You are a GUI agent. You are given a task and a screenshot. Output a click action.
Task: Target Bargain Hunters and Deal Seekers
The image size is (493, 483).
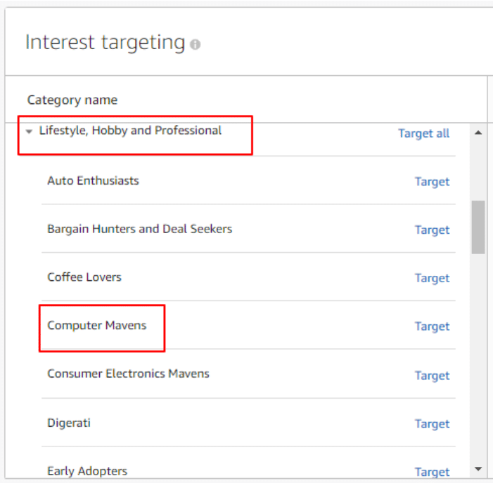point(432,230)
